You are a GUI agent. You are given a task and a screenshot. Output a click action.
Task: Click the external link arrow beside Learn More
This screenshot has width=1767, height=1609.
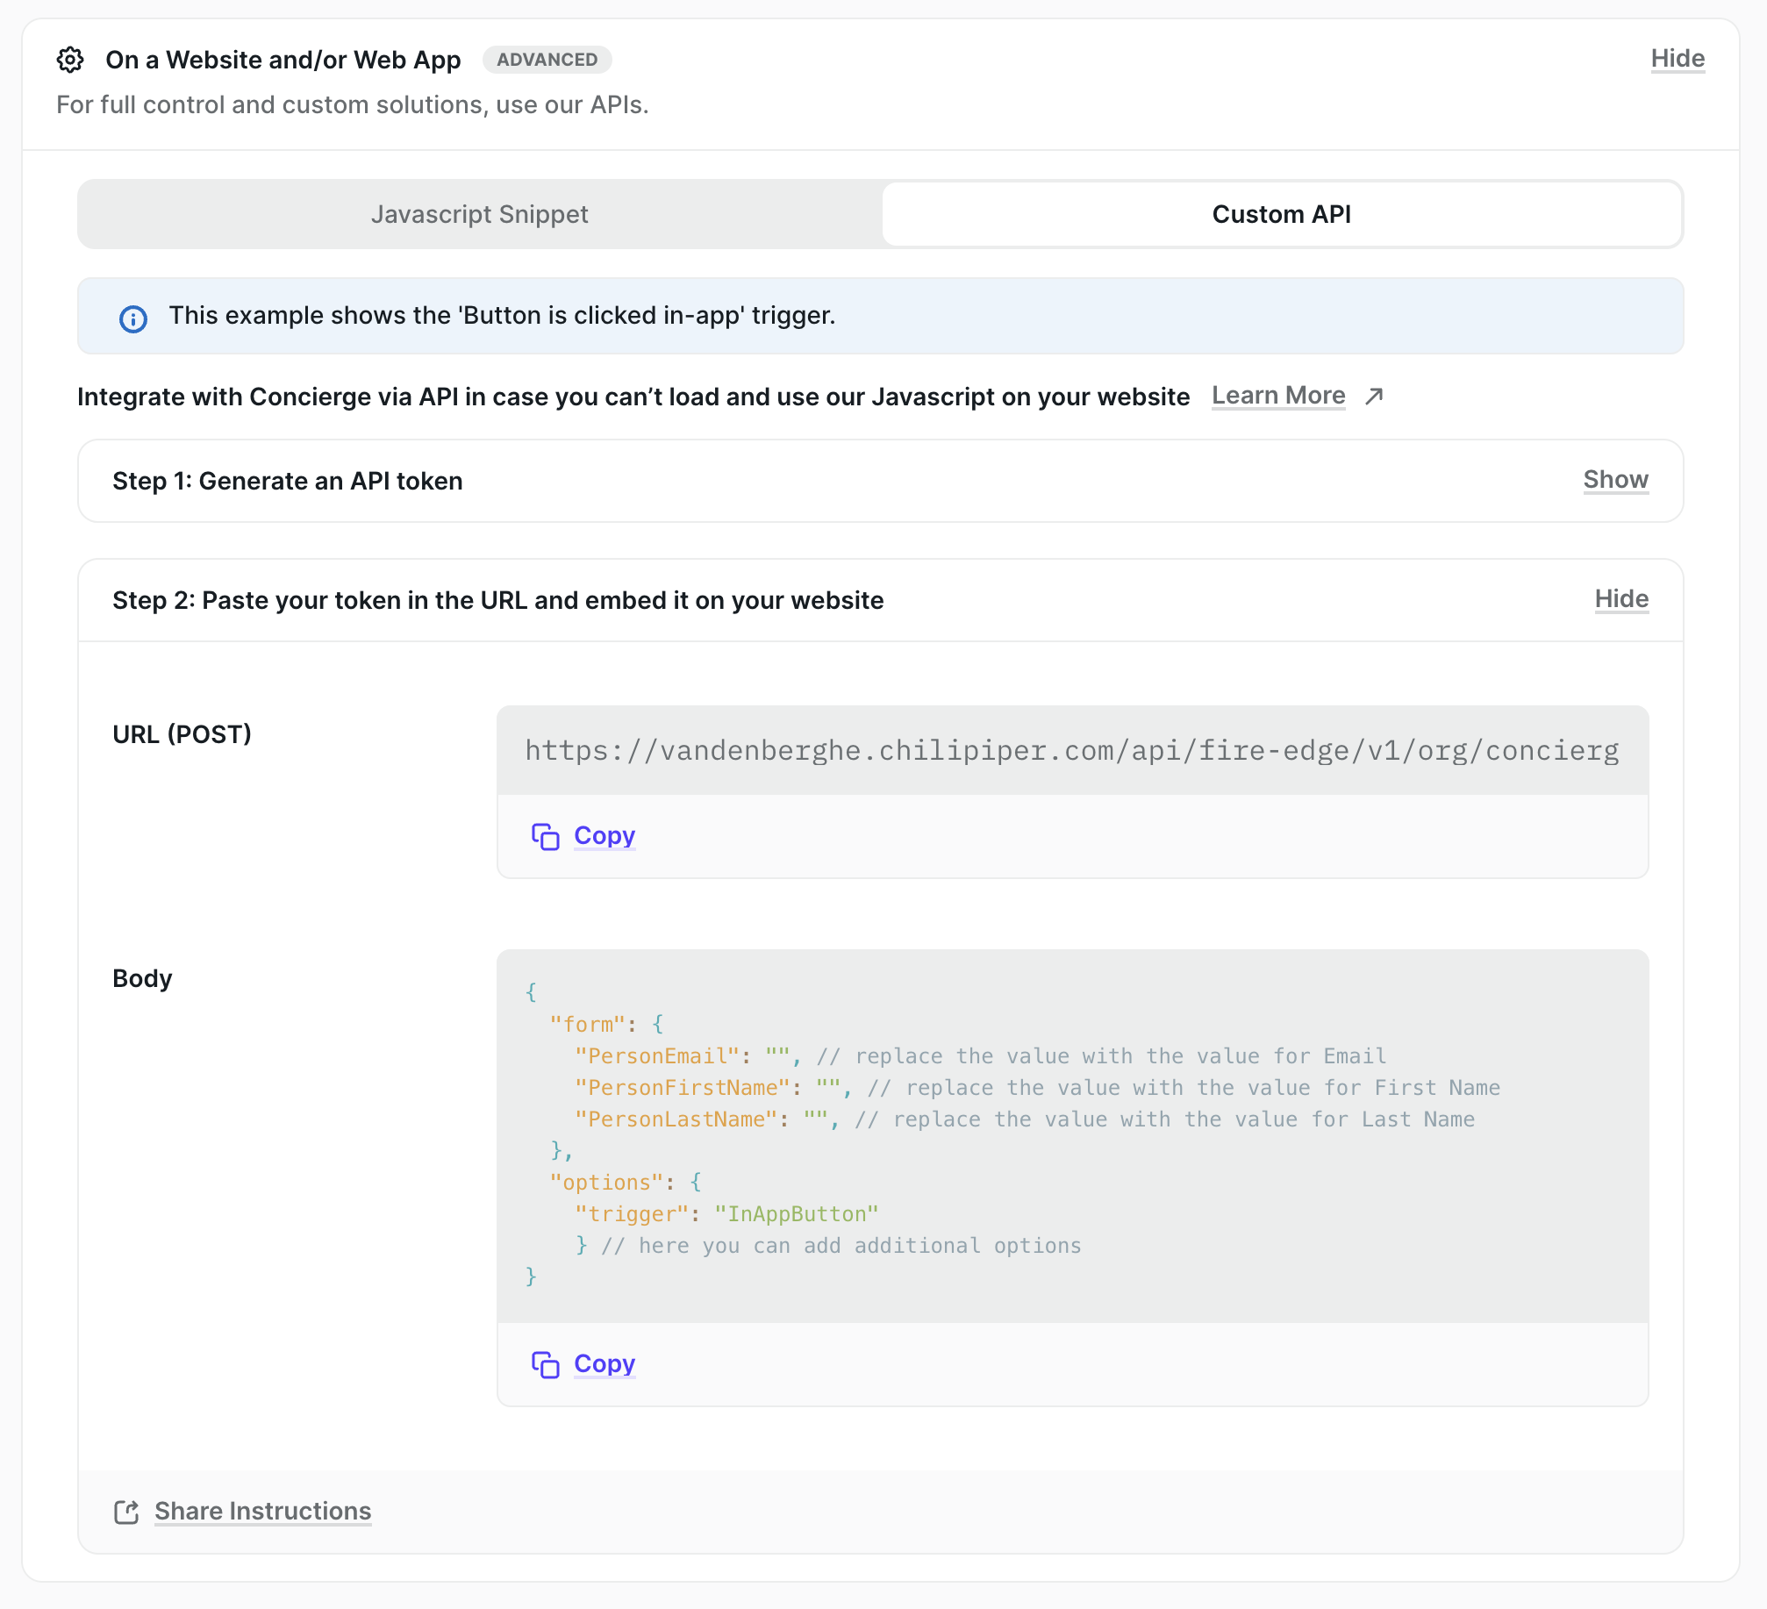click(x=1374, y=397)
